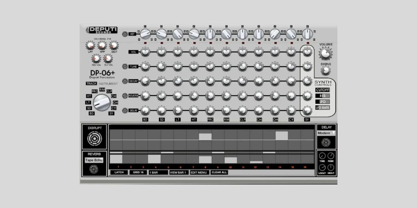Open the Modern delay type dropdown
Screen dimensions: 417x208
click(326, 133)
